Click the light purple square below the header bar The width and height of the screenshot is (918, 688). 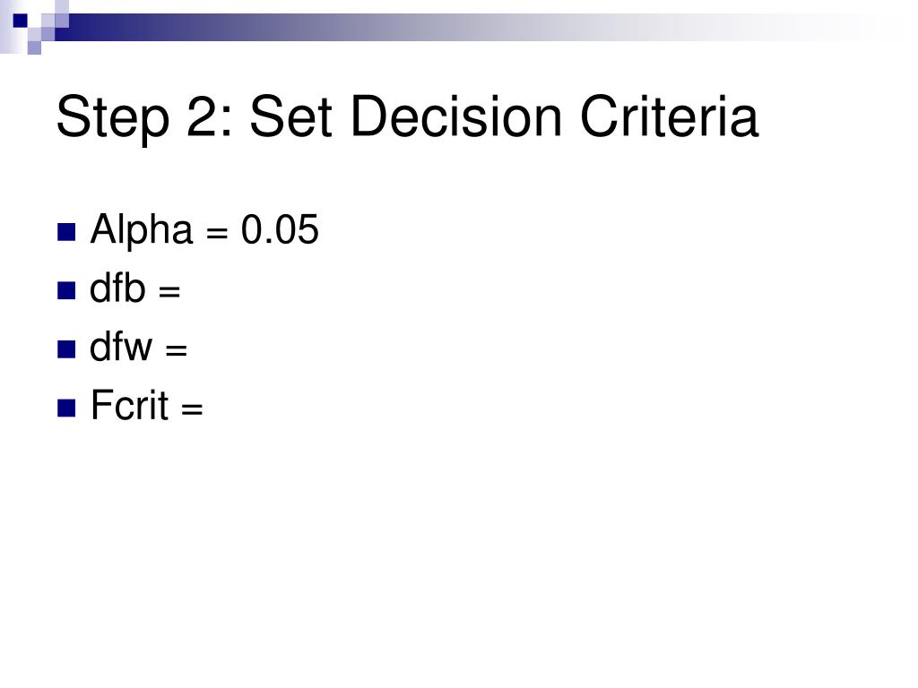coord(35,47)
